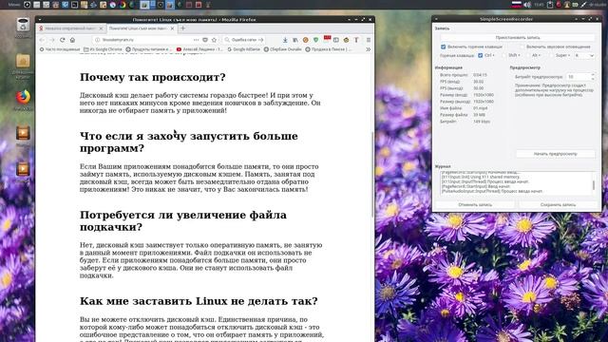This screenshot has height=342, width=608.
Task: Click heading 'Почему так происходит?'
Action: [x=152, y=77]
